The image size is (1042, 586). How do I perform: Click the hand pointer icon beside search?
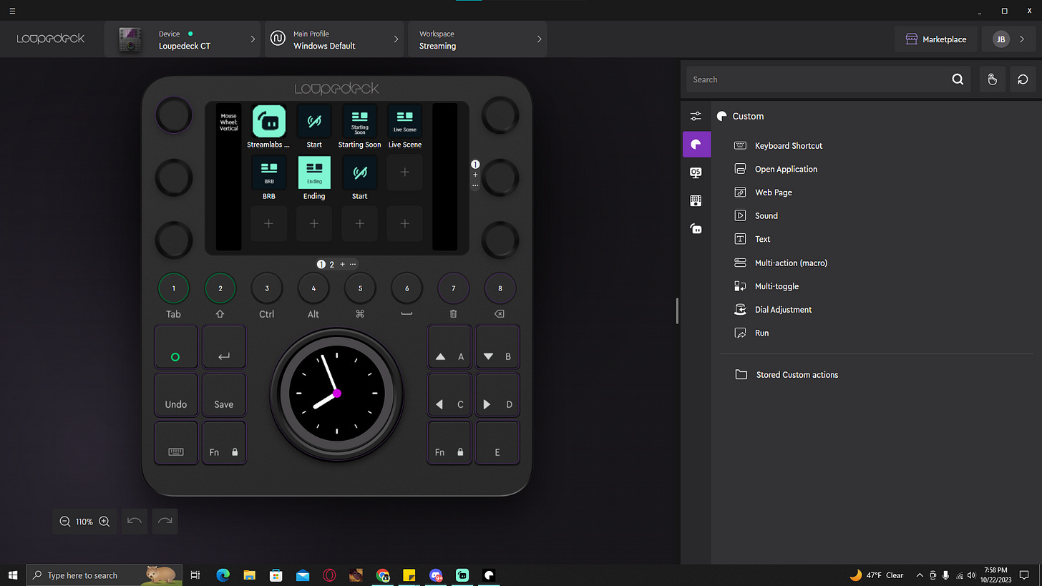(x=993, y=79)
